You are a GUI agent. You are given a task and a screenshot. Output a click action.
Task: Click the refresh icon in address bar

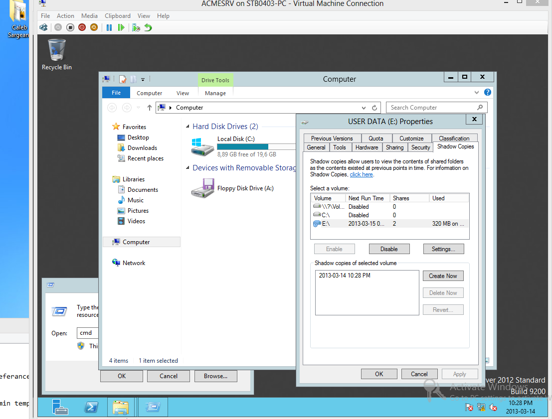374,108
